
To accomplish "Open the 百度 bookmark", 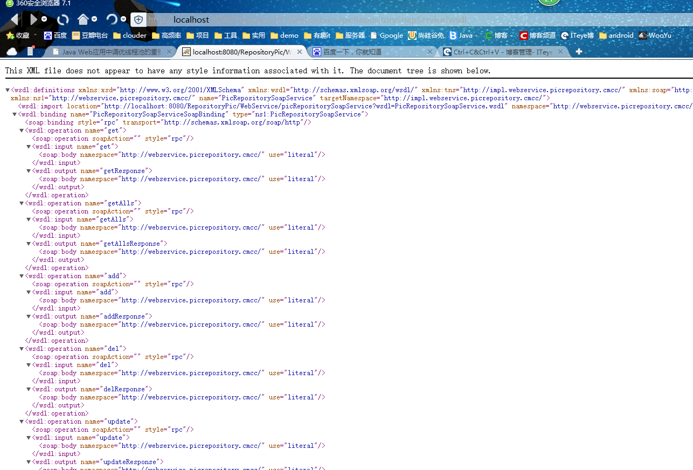I will tap(56, 35).
